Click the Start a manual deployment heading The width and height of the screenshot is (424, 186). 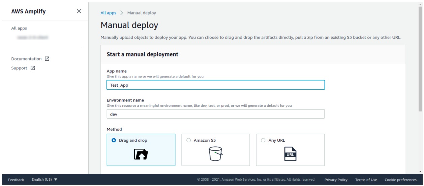pos(142,54)
